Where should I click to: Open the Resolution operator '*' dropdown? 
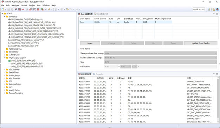[x=134, y=66]
